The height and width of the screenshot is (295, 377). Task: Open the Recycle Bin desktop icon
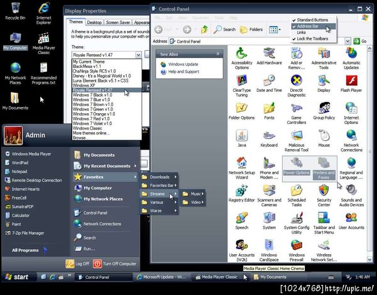click(x=15, y=11)
